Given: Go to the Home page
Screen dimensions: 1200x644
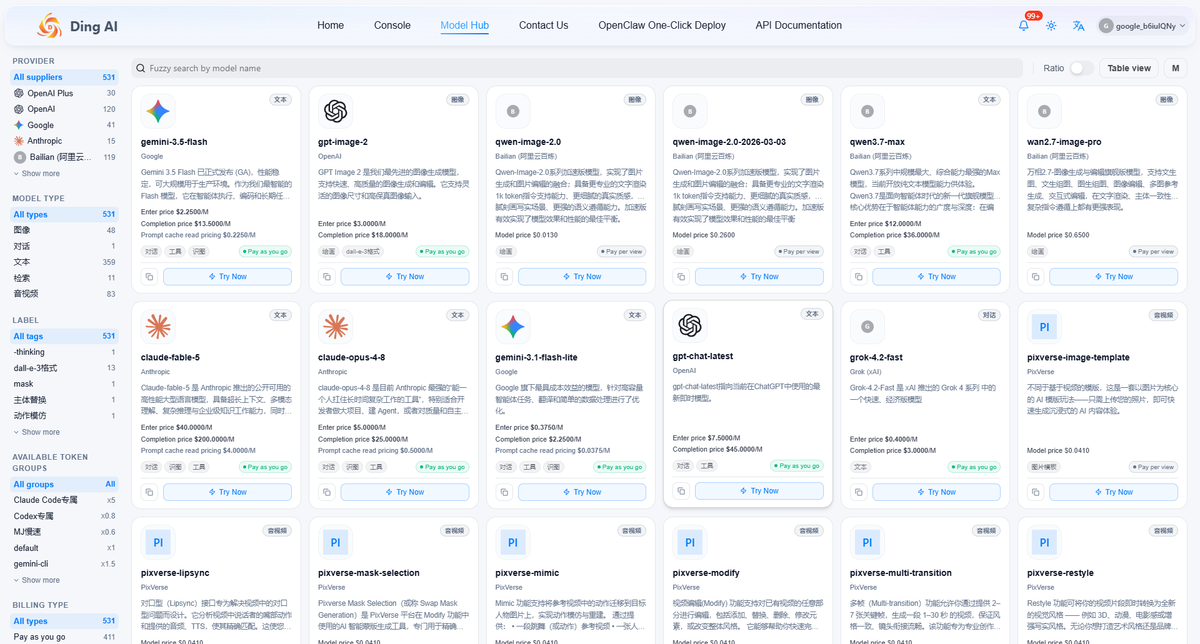Looking at the screenshot, I should click(x=331, y=26).
